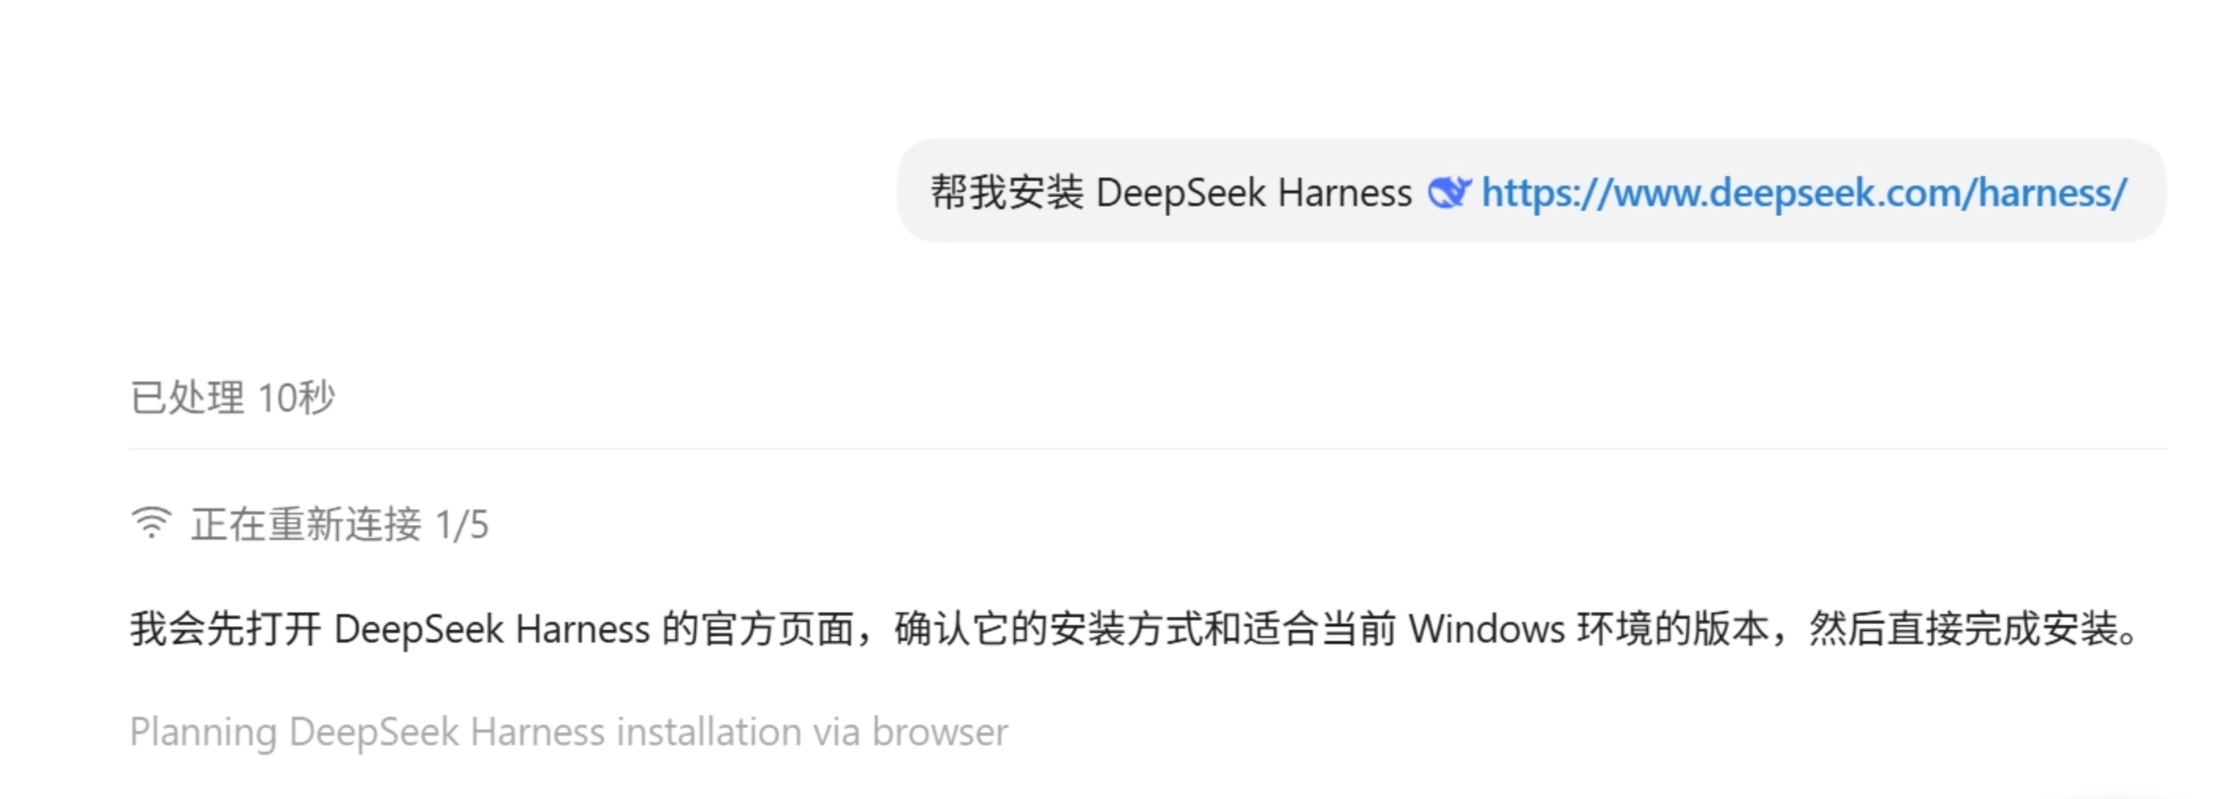Click the 帮我安装 text in user message
Image resolution: width=2237 pixels, height=799 pixels.
(1007, 192)
